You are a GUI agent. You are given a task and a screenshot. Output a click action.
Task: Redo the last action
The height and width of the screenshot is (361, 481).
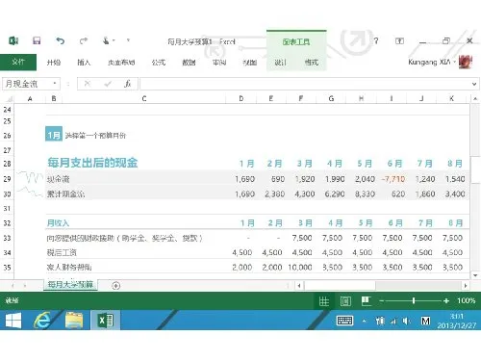(84, 40)
